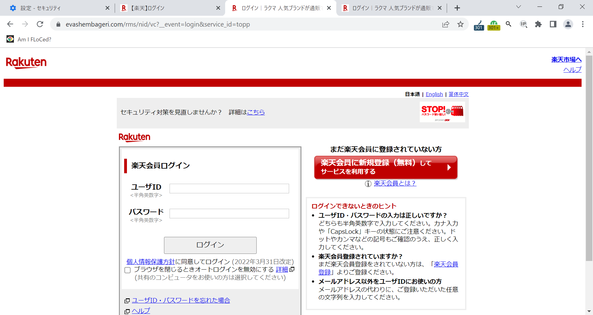The image size is (593, 315).
Task: Open the 個人情報保護方針 link
Action: [151, 262]
